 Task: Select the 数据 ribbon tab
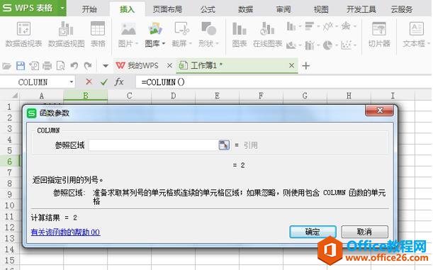245,9
